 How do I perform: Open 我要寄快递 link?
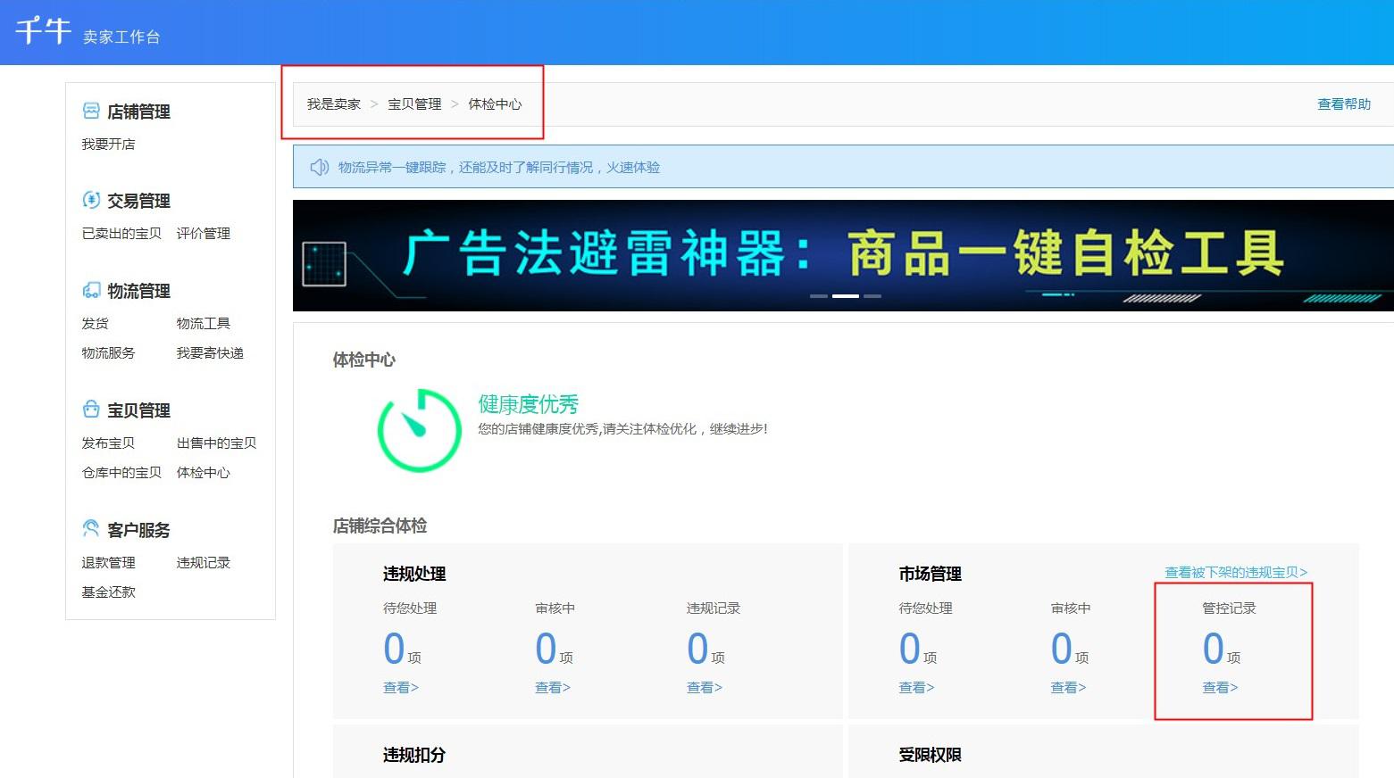210,352
